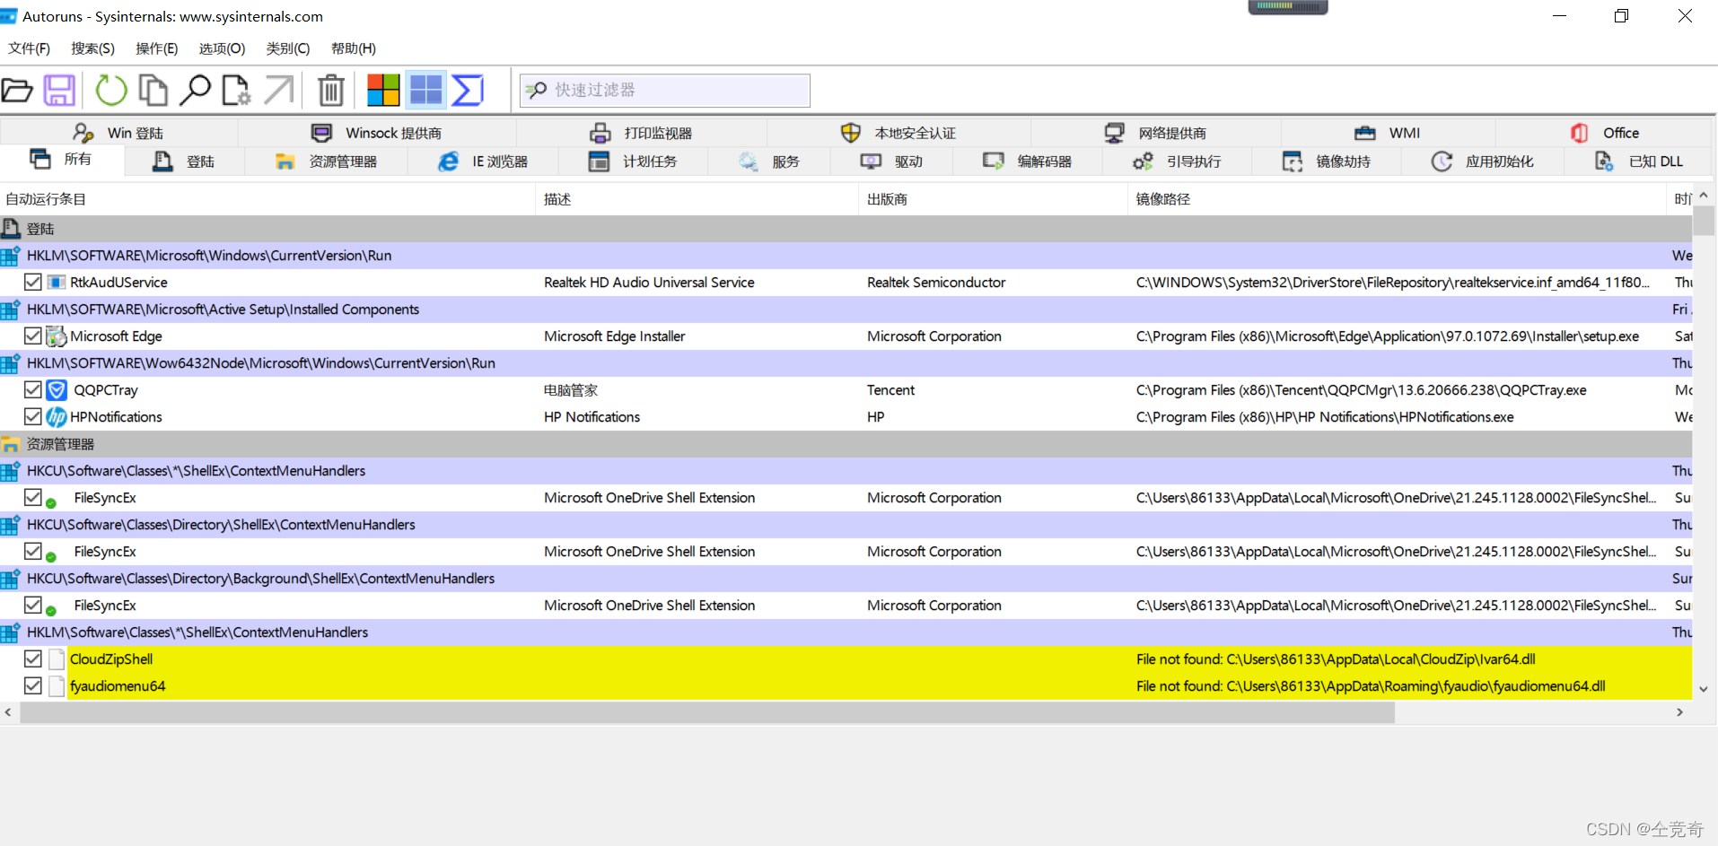Screen dimensions: 1718x846
Task: Switch to the Winsock 提供商 tab
Action: (377, 133)
